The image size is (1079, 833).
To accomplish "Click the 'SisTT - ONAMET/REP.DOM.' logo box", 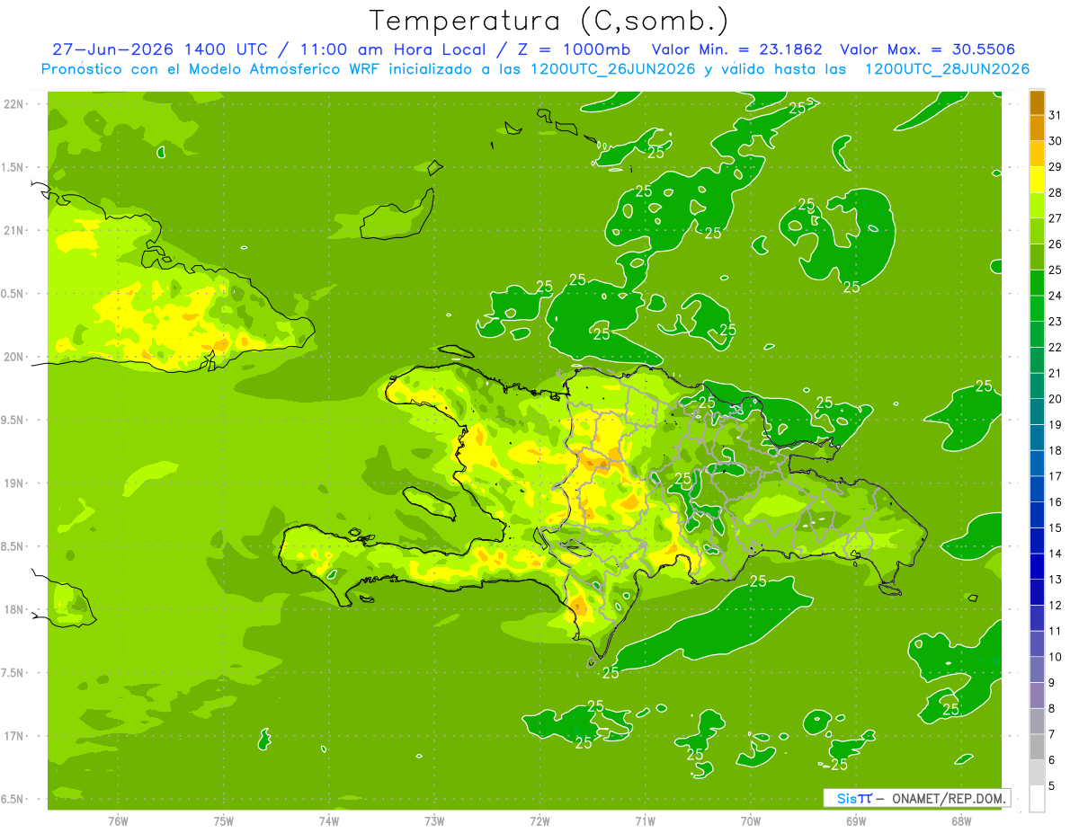I will click(x=916, y=798).
